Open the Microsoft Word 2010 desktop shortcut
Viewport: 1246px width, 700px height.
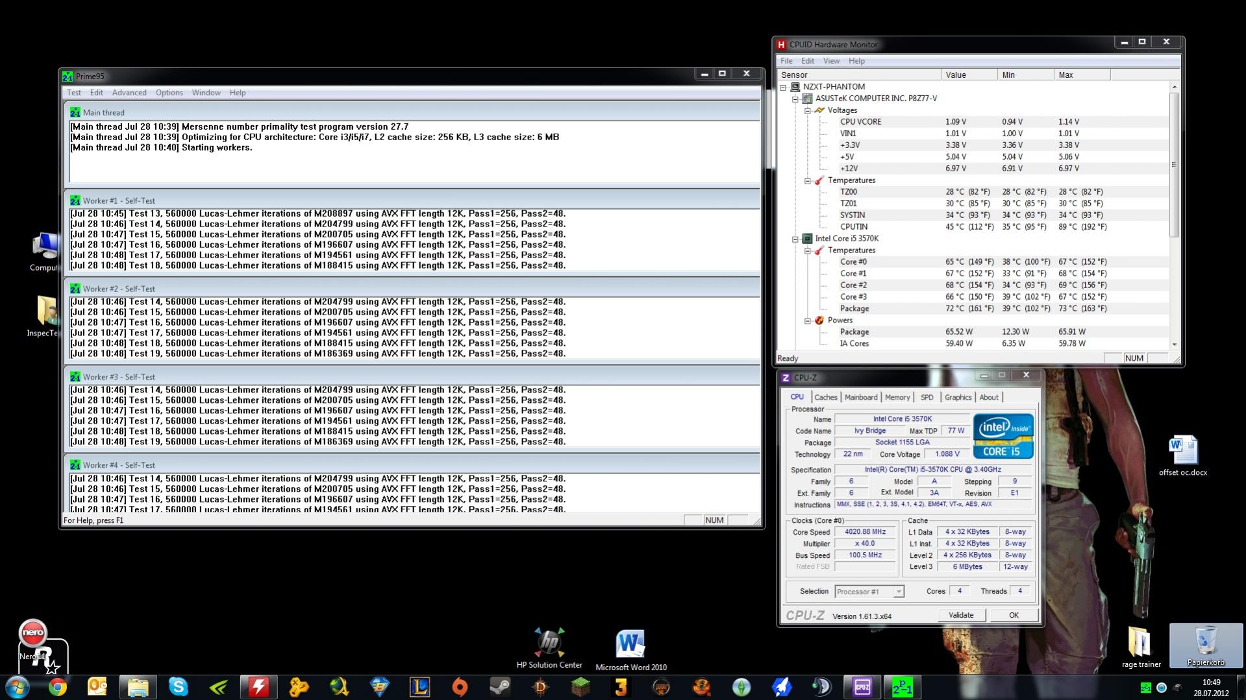630,650
